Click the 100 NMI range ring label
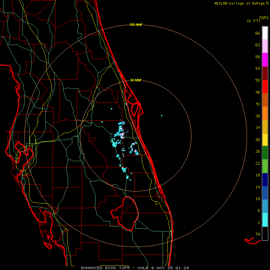The height and width of the screenshot is (270, 270). tap(136, 25)
